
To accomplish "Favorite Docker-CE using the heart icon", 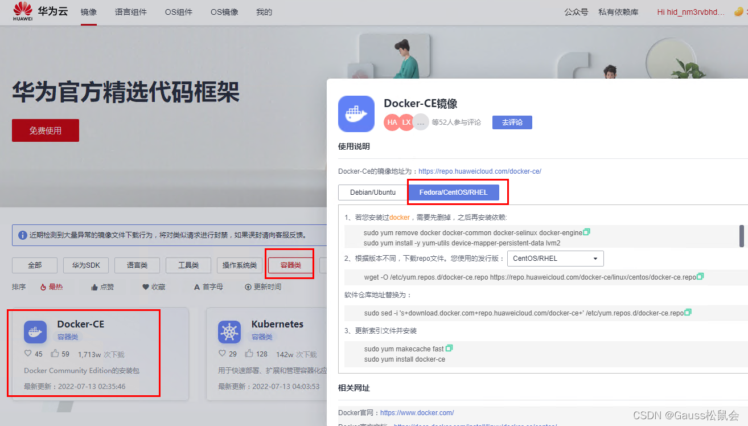I will tap(28, 354).
